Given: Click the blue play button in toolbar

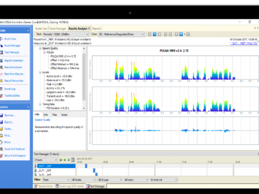Looking at the screenshot, I should pos(181,34).
